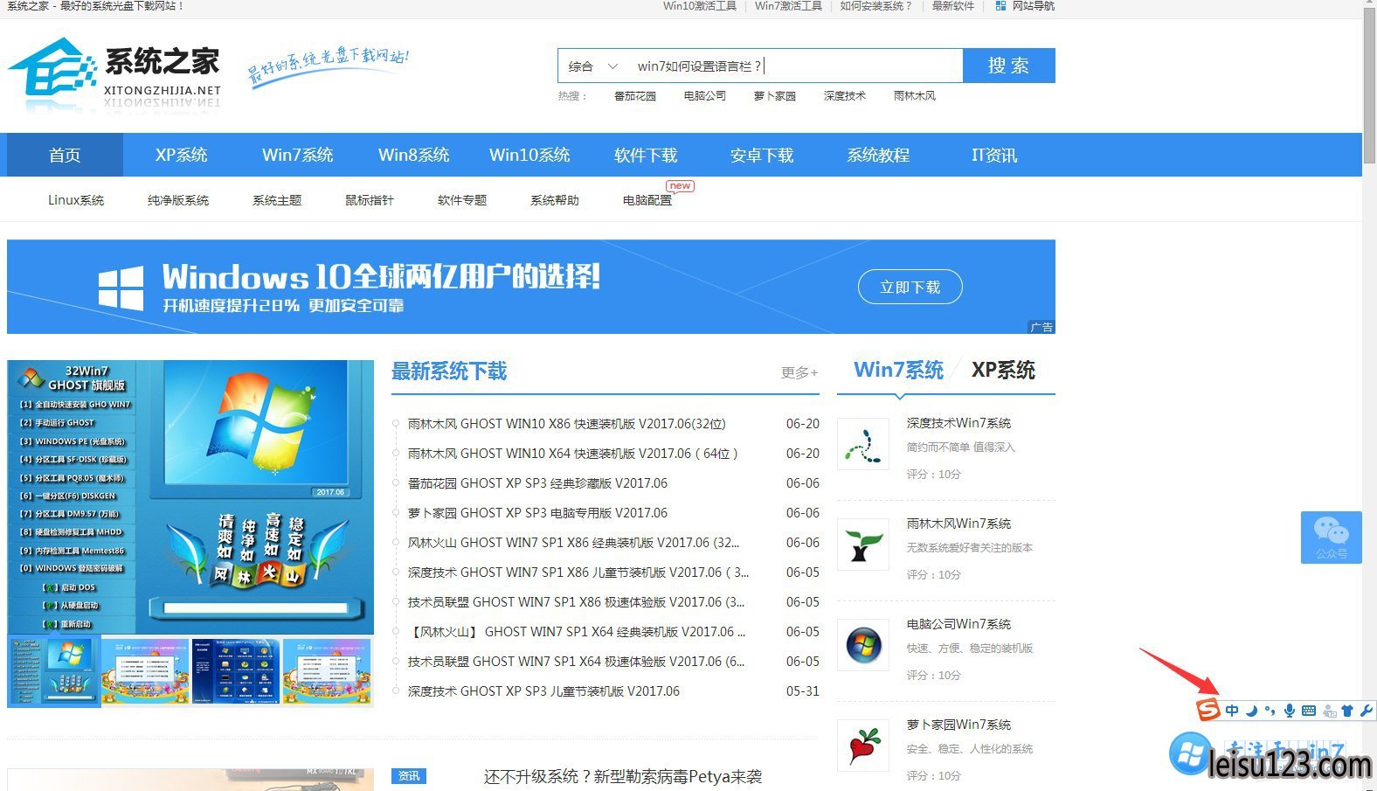Click the 网站导航 grid icon
Image resolution: width=1377 pixels, height=791 pixels.
click(x=1000, y=6)
